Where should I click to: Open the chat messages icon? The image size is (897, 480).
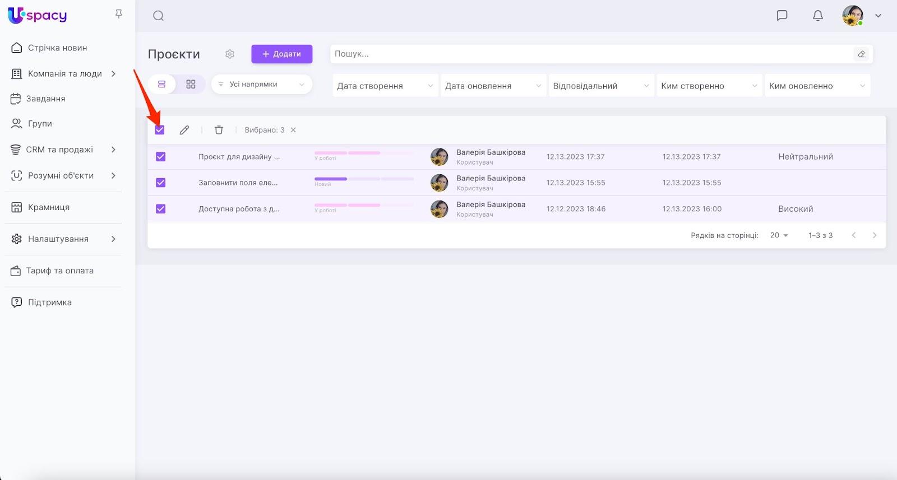[782, 16]
